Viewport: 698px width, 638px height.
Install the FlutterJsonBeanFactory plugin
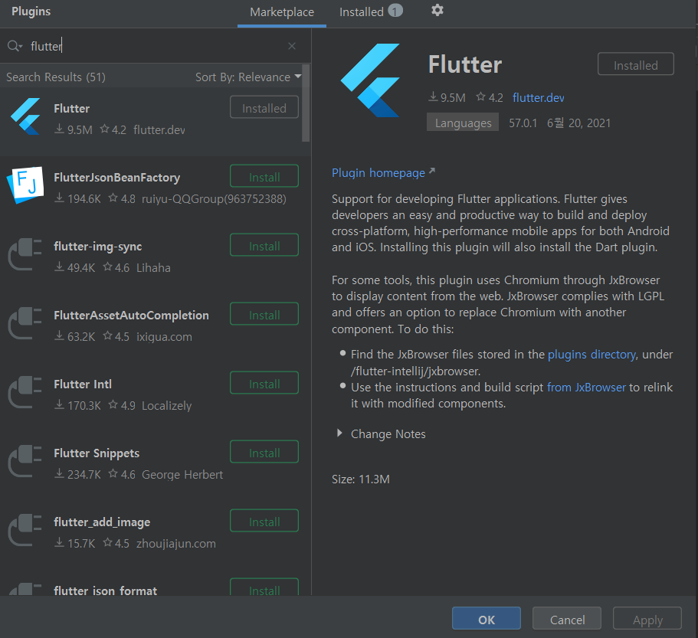(264, 176)
